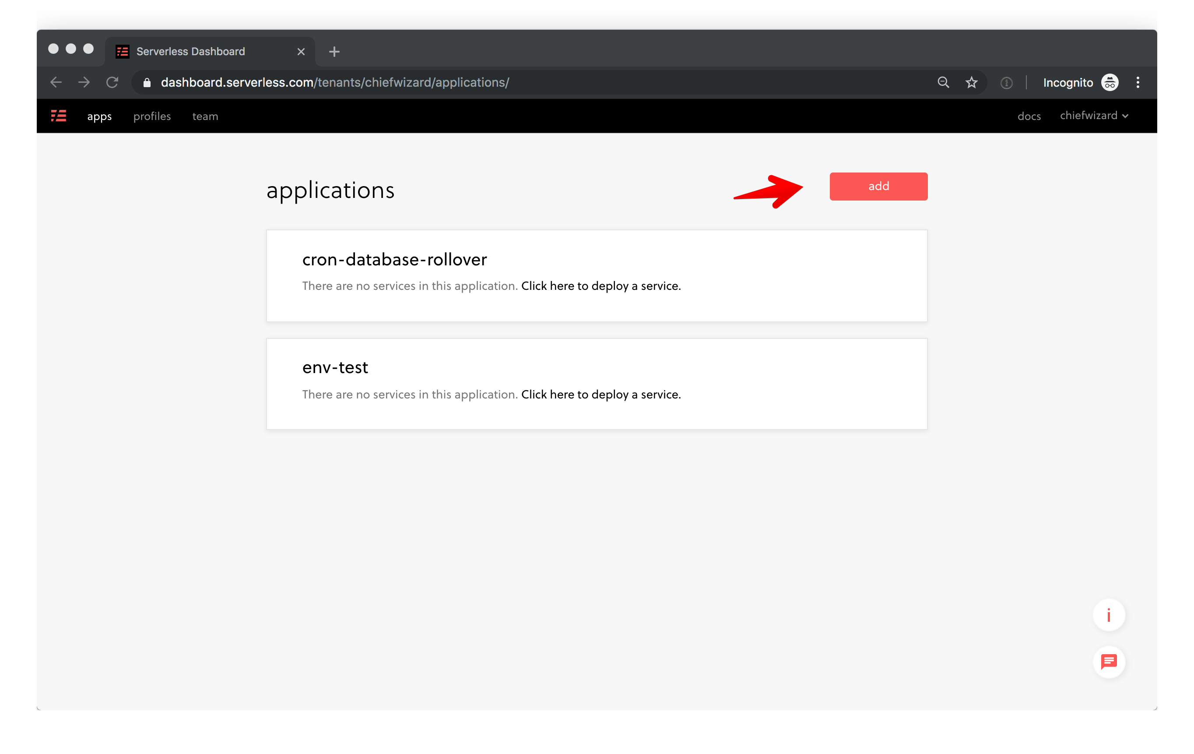The height and width of the screenshot is (754, 1194).
Task: Open the info help bubble icon
Action: [1109, 615]
